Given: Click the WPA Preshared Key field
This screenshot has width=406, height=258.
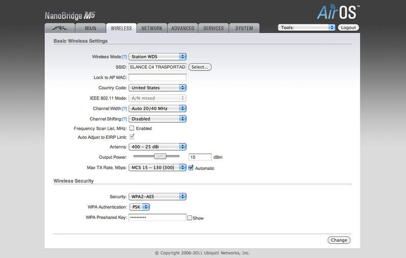Looking at the screenshot, I should pyautogui.click(x=157, y=217).
